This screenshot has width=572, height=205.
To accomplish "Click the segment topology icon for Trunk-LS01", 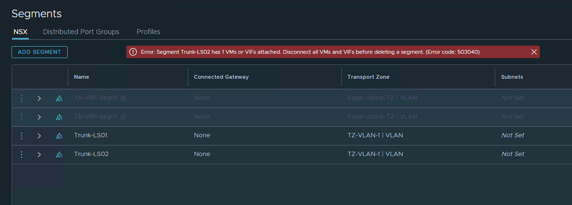I will 59,135.
